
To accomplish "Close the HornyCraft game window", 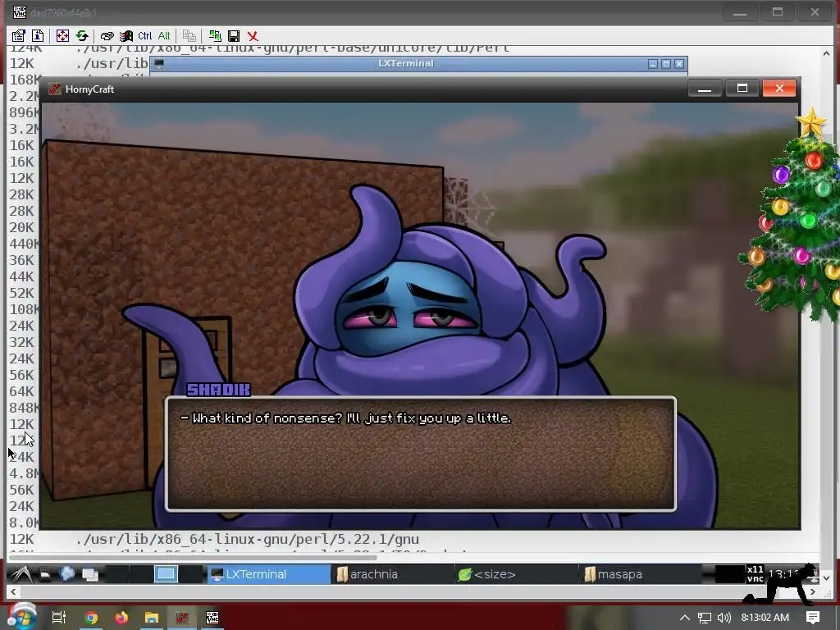I will (779, 89).
